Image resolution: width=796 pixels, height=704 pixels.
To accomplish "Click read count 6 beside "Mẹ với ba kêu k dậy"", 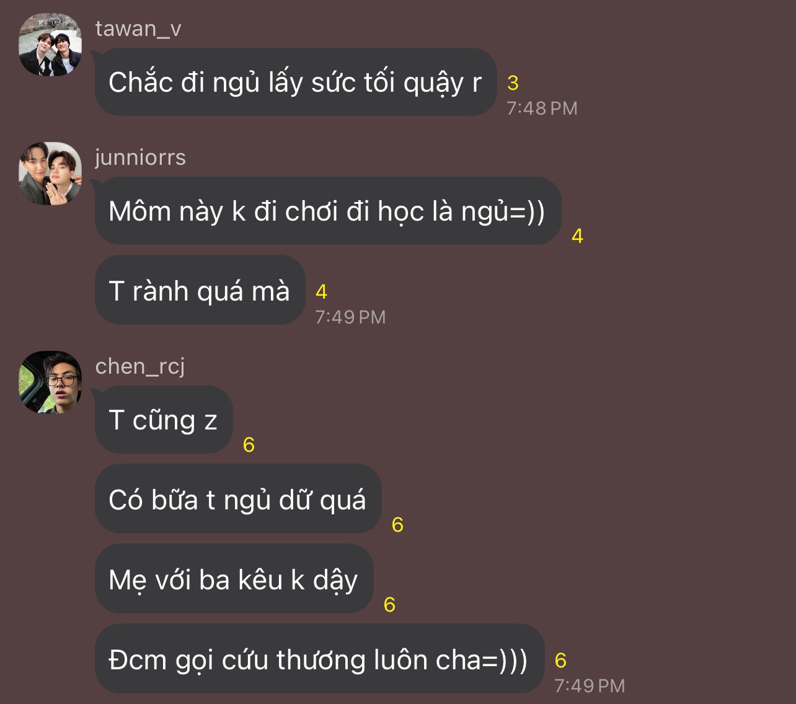I will (x=389, y=604).
